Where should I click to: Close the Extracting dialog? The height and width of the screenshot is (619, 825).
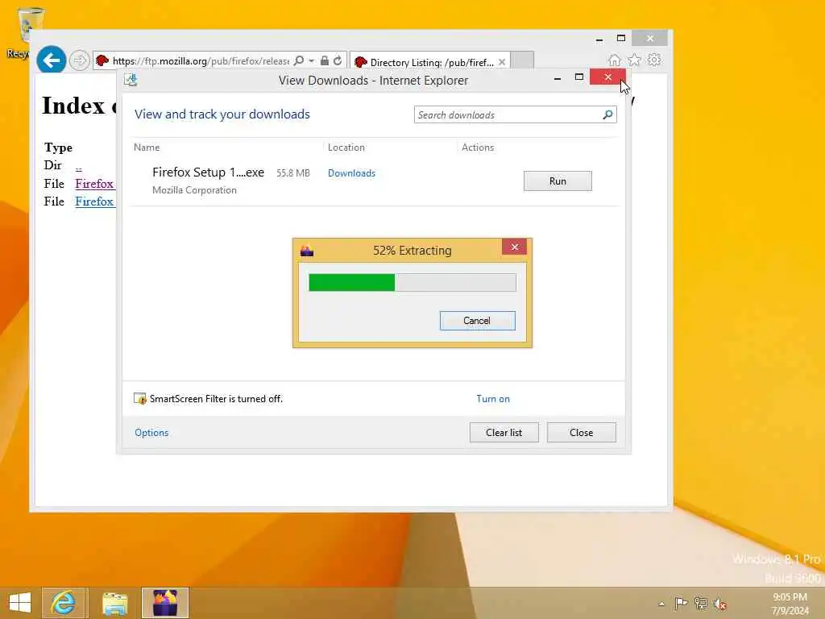[515, 247]
